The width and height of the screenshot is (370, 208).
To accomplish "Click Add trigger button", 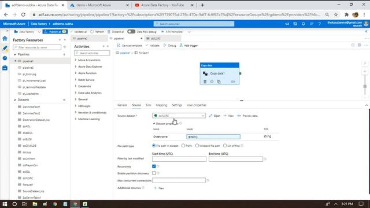I will point(188,46).
